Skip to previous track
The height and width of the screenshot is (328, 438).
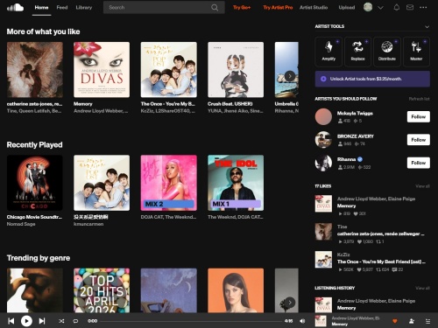click(11, 321)
